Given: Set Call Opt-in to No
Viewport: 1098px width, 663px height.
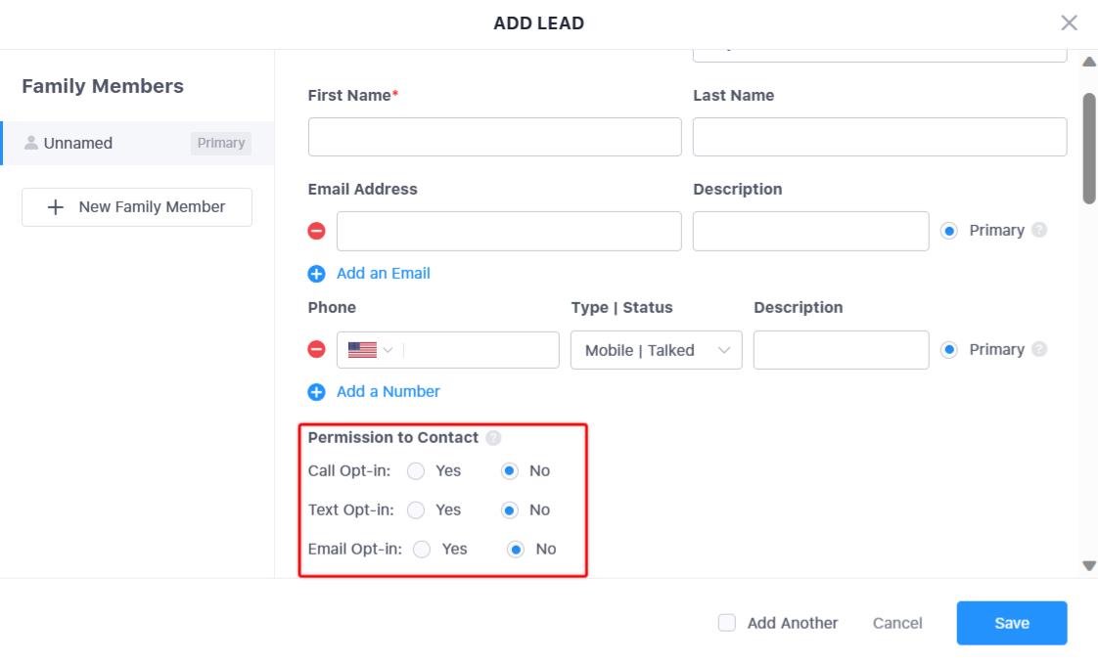Looking at the screenshot, I should pyautogui.click(x=510, y=471).
